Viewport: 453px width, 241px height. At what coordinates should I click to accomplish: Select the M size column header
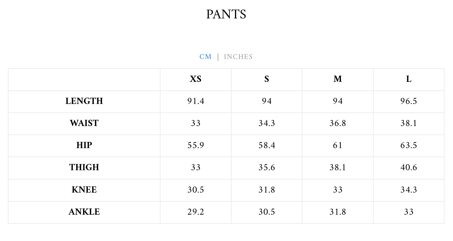click(x=338, y=79)
